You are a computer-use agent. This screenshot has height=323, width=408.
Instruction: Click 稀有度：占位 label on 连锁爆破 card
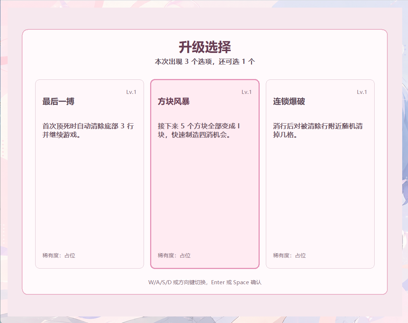point(289,256)
